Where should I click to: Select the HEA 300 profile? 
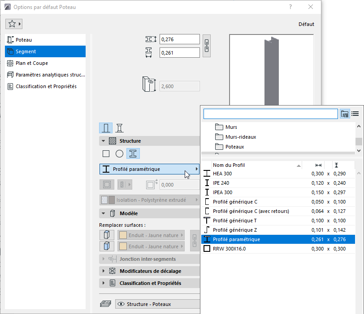[278, 174]
